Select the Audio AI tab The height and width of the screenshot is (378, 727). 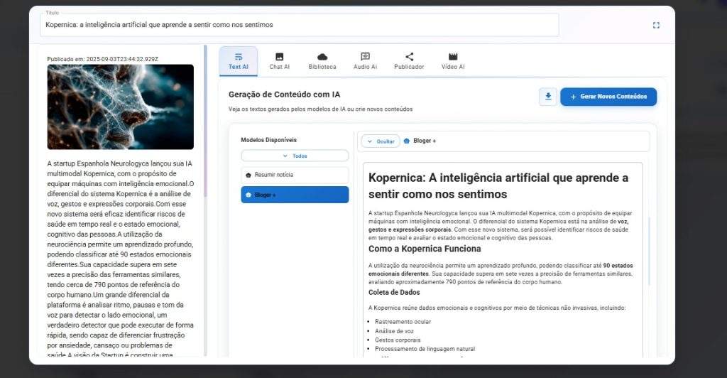[365, 61]
